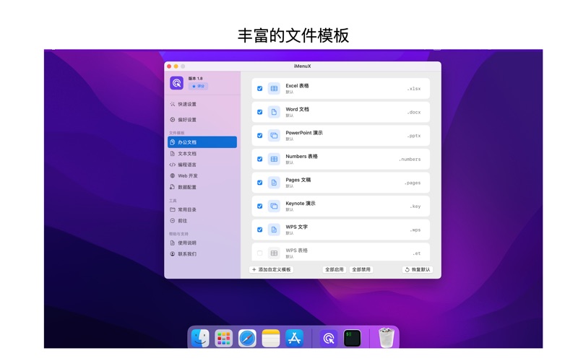Select 文本文档 category in sidebar
This screenshot has width=578, height=361.
pyautogui.click(x=187, y=154)
